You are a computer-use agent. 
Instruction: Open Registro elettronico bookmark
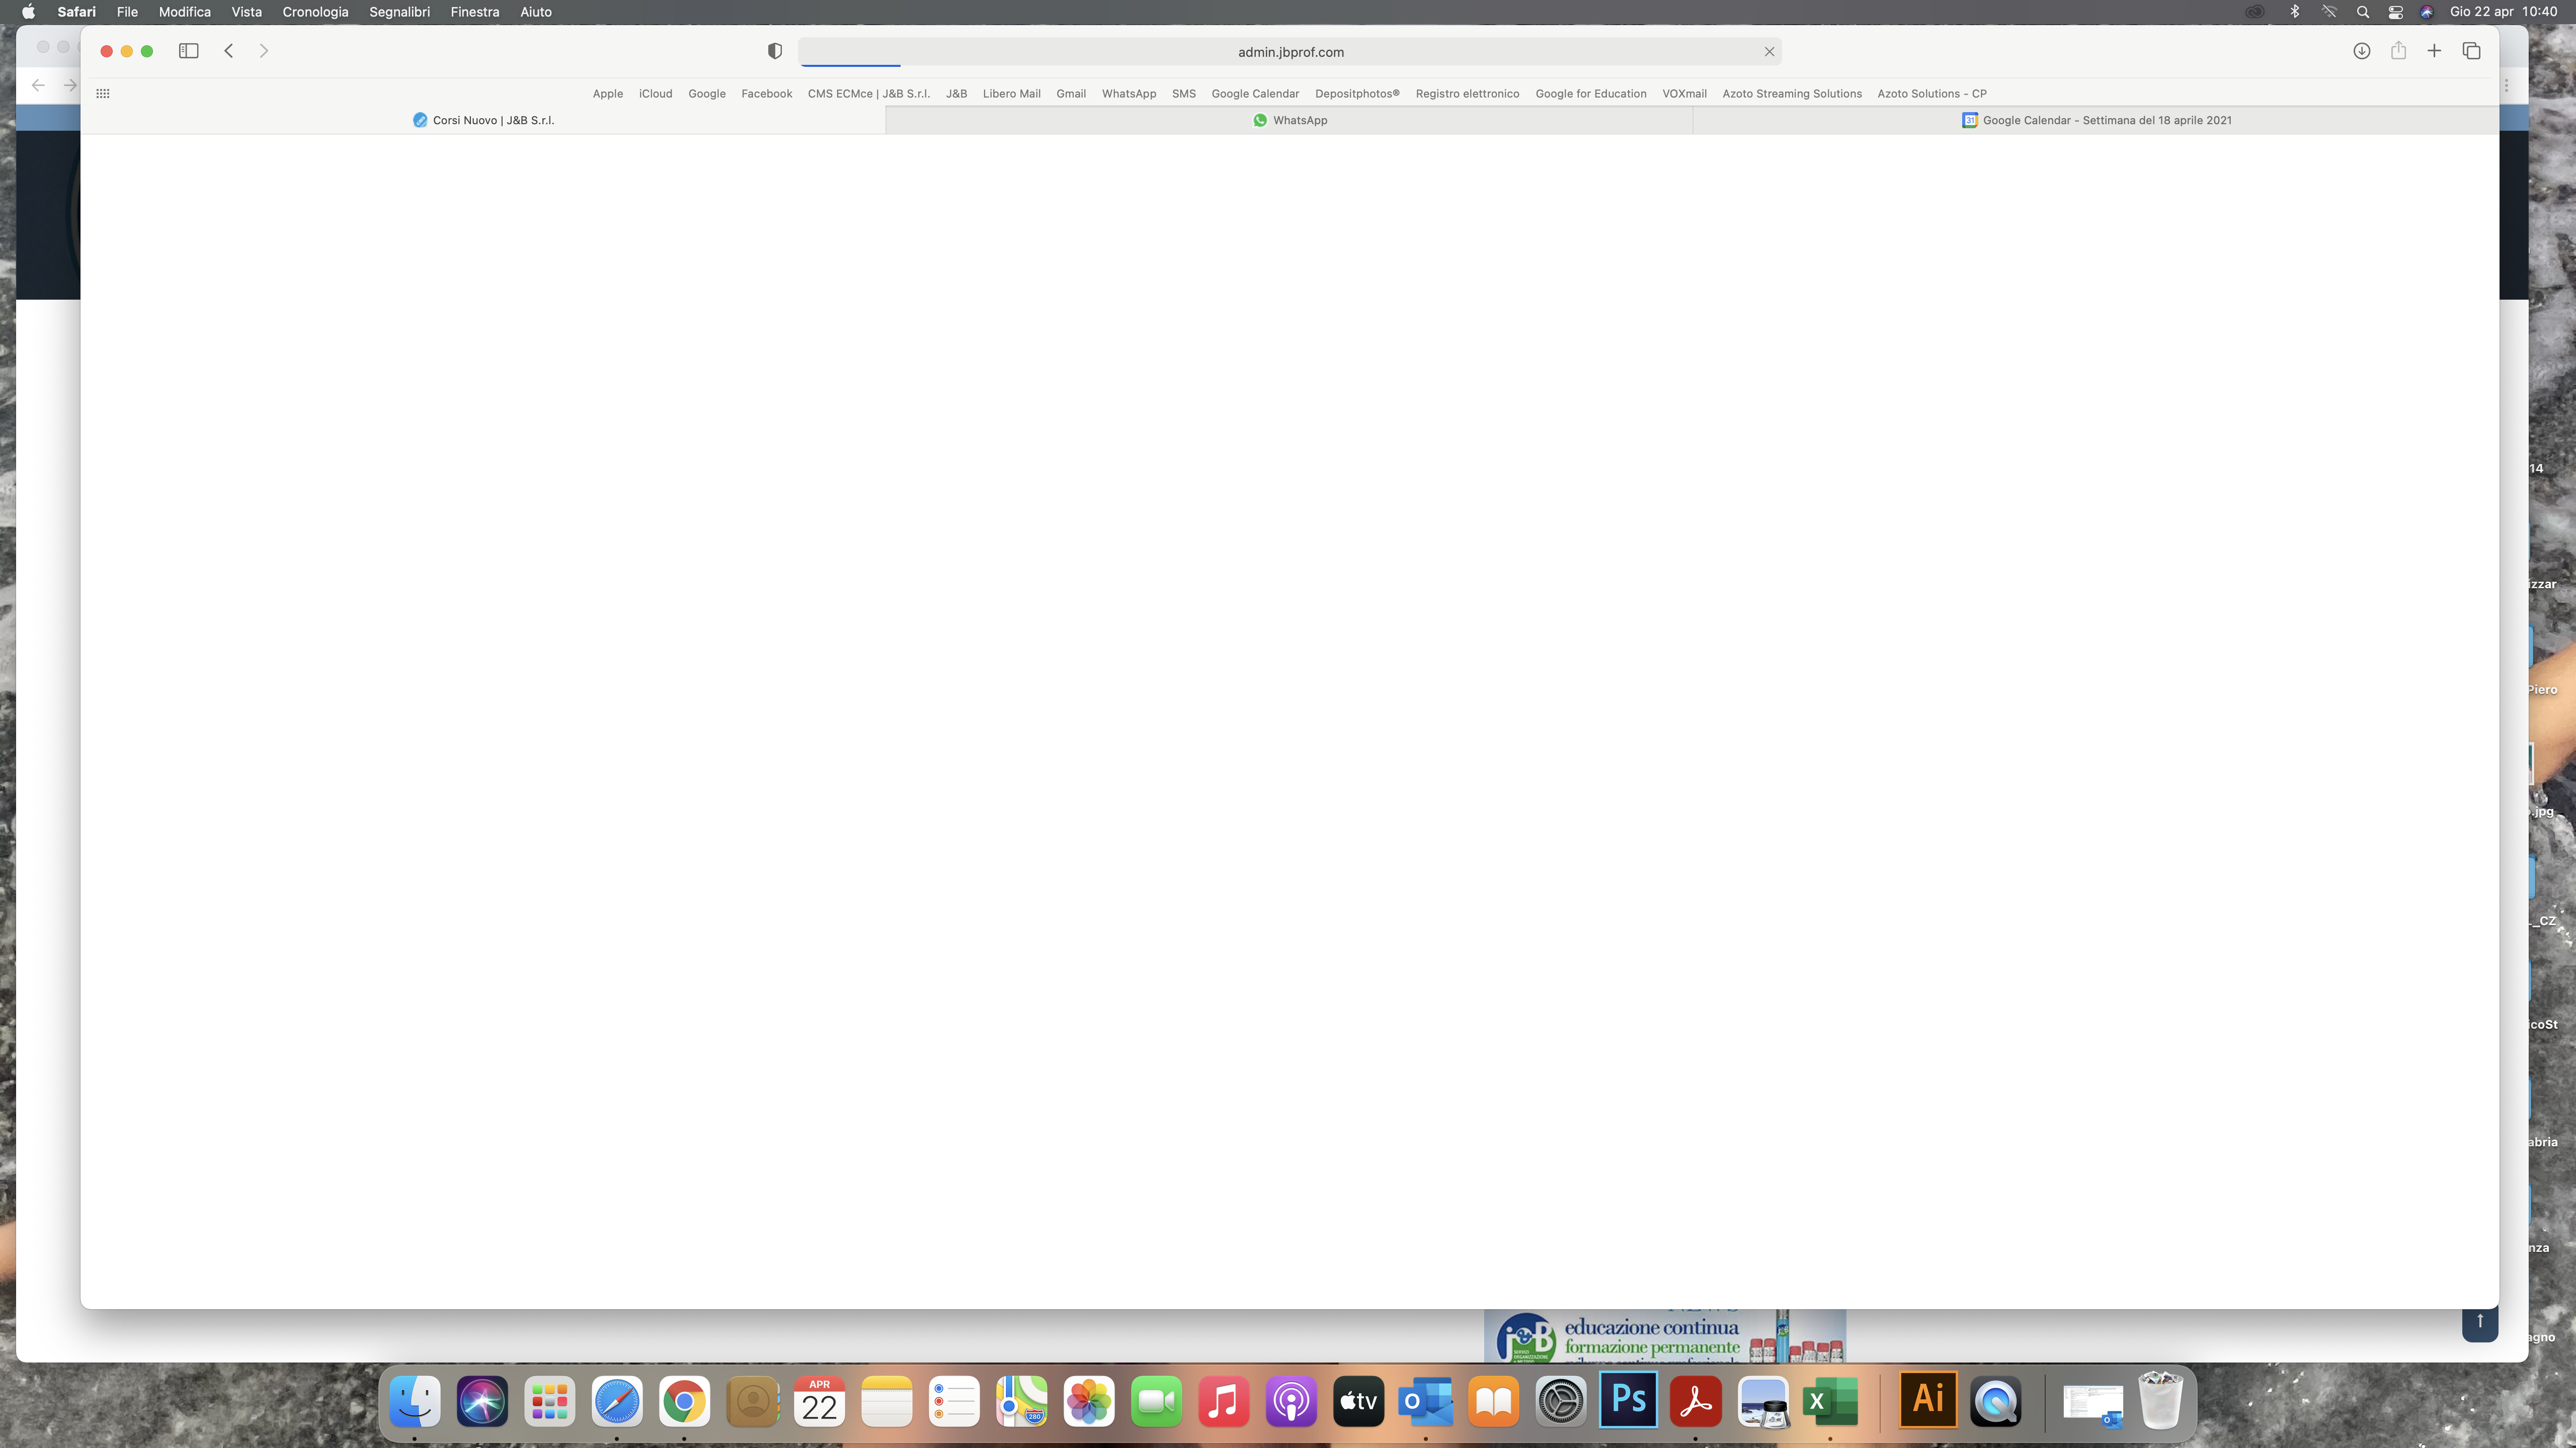pyautogui.click(x=1467, y=94)
